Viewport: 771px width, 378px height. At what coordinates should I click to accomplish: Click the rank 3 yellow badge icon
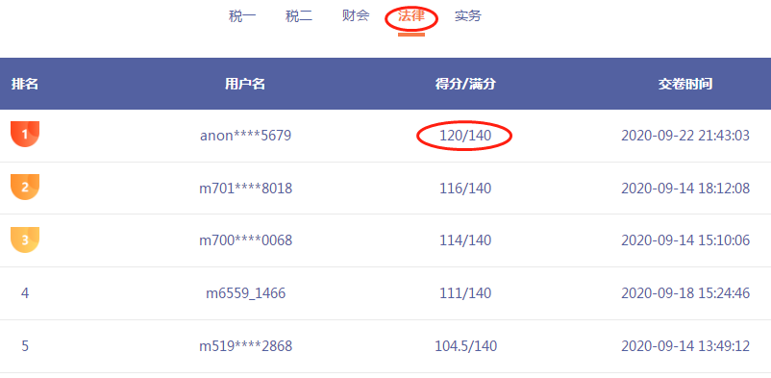(25, 239)
